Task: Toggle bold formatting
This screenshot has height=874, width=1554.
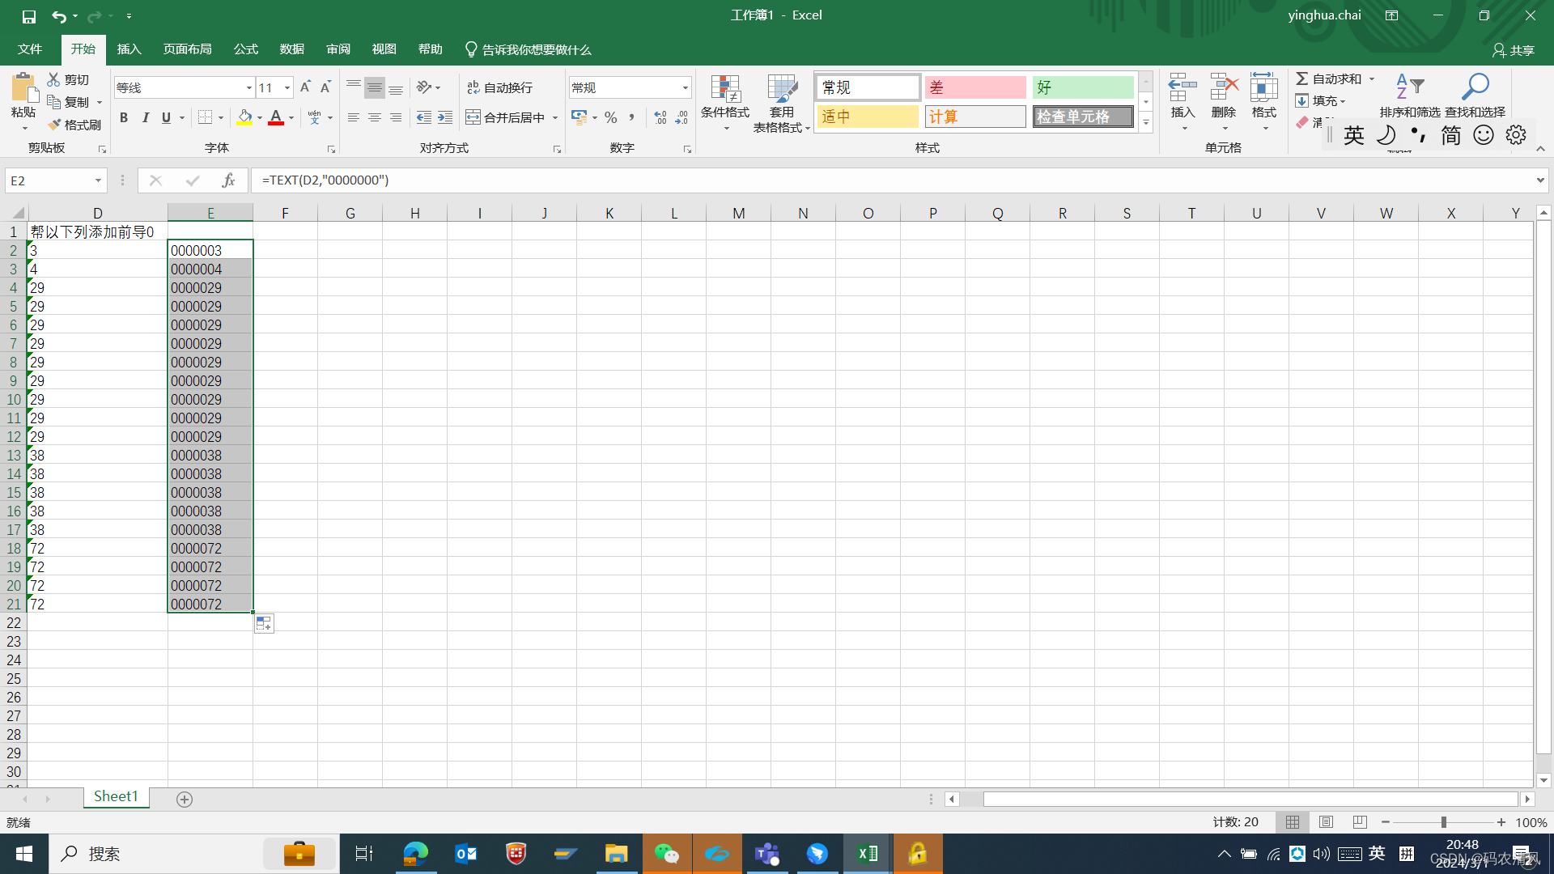Action: (x=124, y=118)
